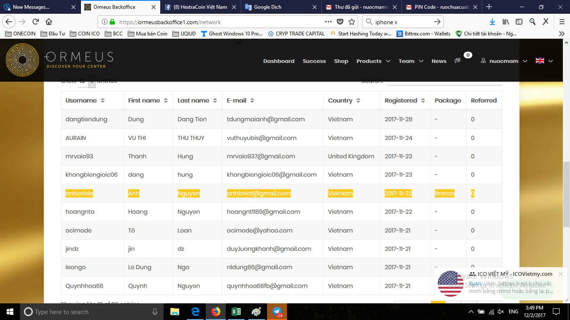This screenshot has height=320, width=570.
Task: Open the News page
Action: click(439, 61)
